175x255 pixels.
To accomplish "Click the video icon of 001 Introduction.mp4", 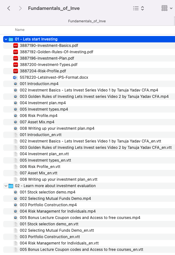I will tap(15, 84).
